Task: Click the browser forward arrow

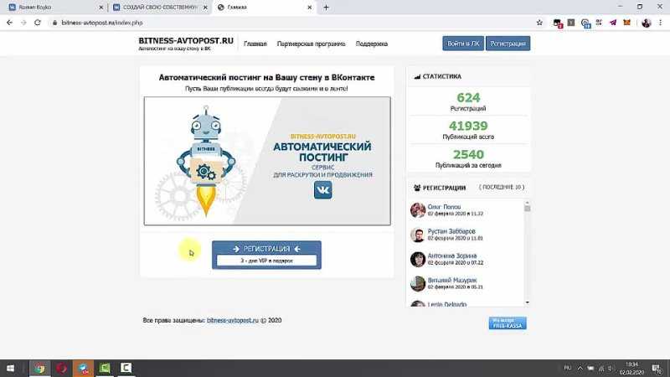Action: point(23,23)
